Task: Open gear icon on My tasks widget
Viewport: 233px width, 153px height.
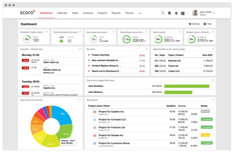Action: [x=146, y=48]
